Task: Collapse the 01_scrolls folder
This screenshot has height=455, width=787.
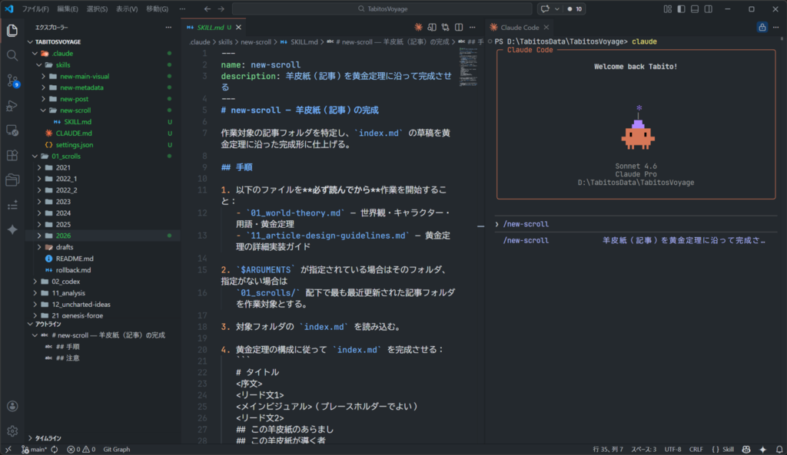Action: coord(66,156)
